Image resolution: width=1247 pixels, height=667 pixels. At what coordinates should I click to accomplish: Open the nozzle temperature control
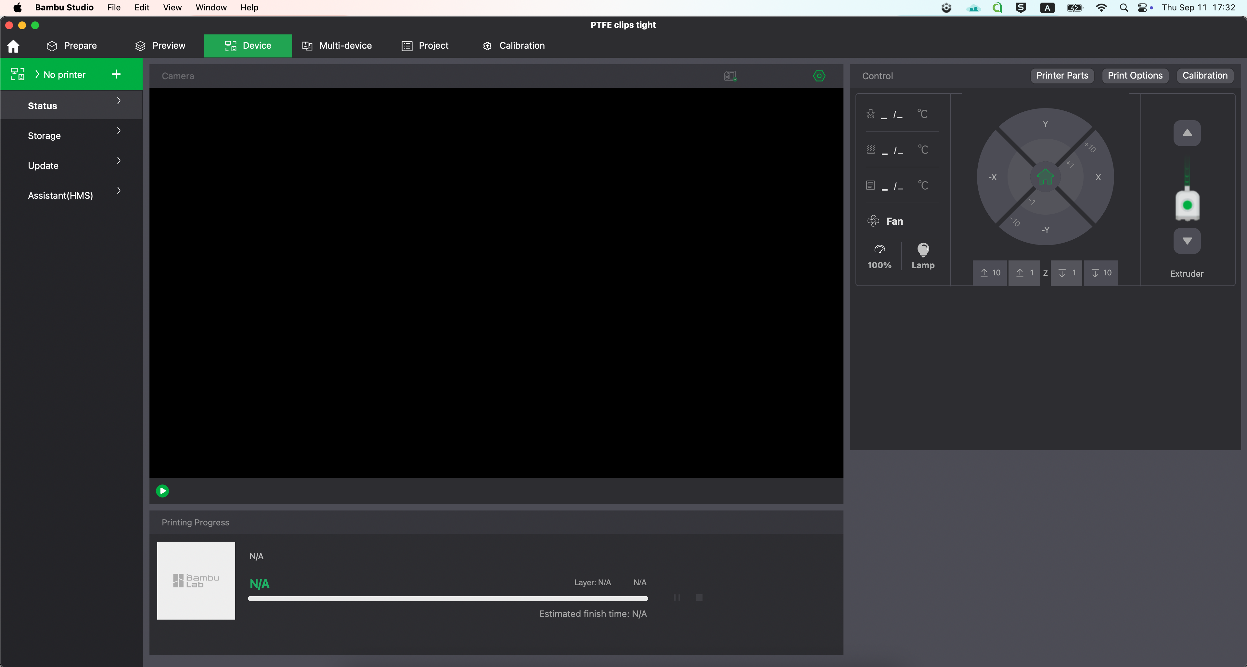[x=870, y=114]
